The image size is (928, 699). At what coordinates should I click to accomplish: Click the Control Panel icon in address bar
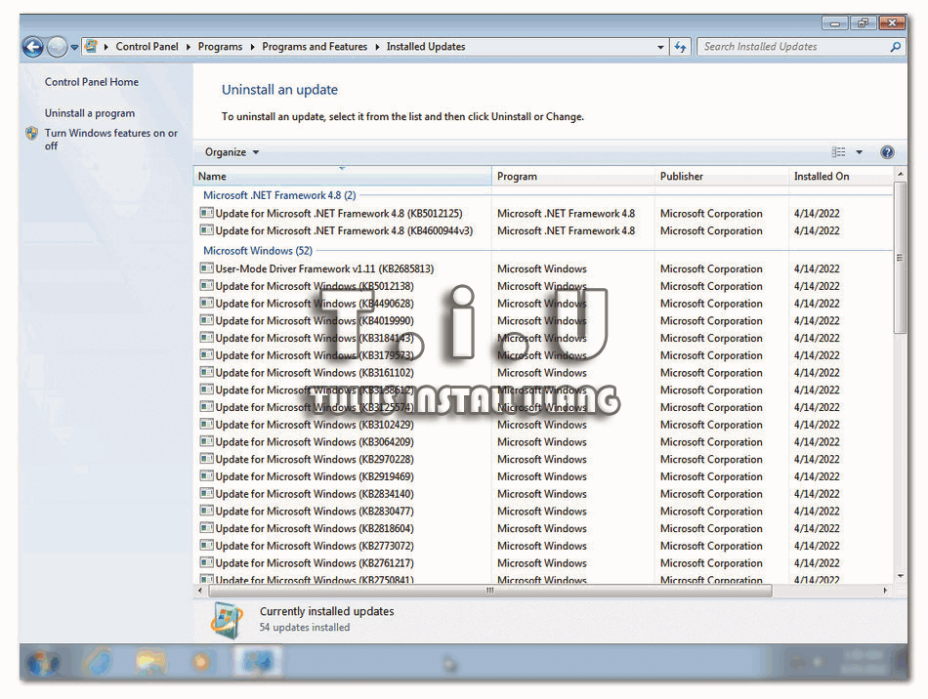(91, 46)
